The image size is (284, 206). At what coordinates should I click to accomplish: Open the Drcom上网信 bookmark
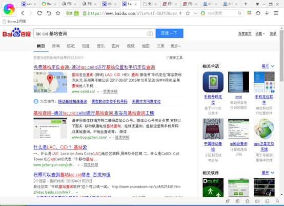point(14,22)
